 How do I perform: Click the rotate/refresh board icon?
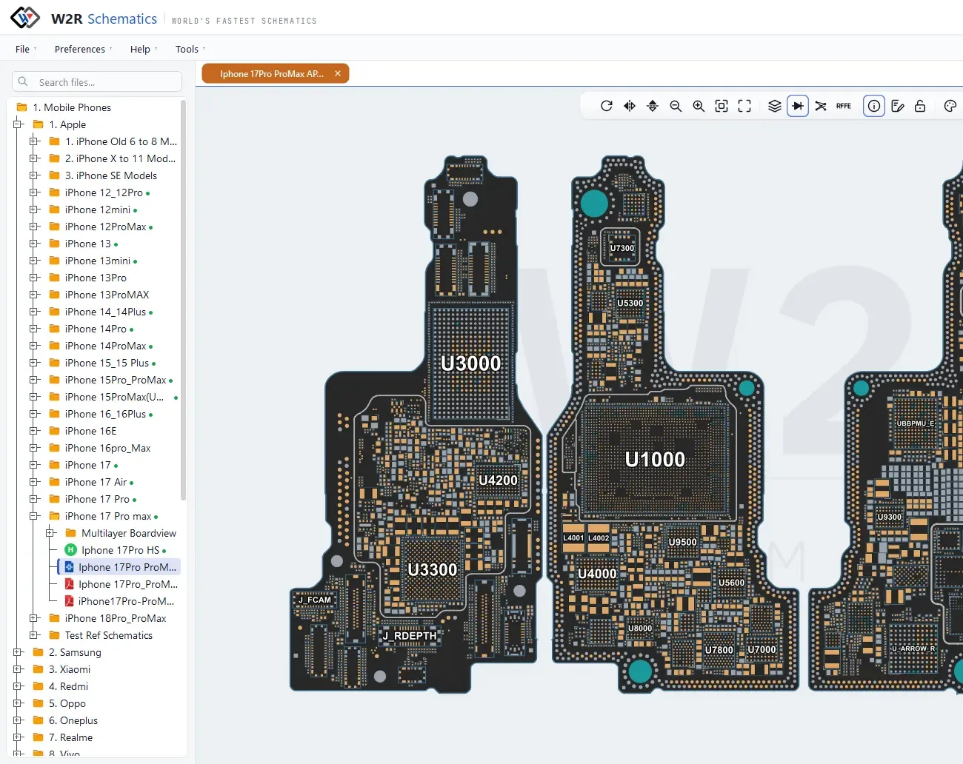[x=607, y=106]
